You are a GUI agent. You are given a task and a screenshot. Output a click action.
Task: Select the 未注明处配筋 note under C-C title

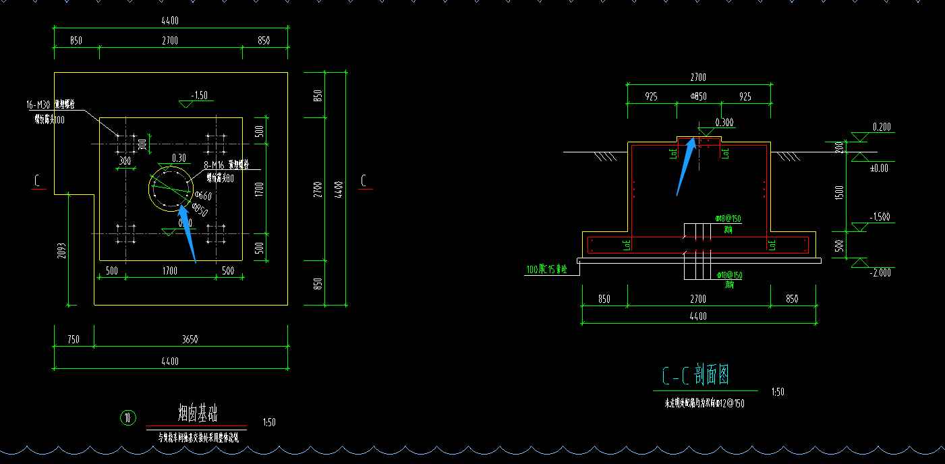pos(704,404)
